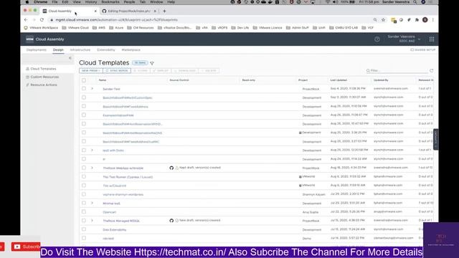Click the Sync Repos button
This screenshot has height=258, width=459.
[117, 71]
